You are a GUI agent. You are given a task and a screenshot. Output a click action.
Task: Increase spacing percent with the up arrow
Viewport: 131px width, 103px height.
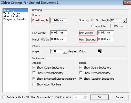click(125, 19)
